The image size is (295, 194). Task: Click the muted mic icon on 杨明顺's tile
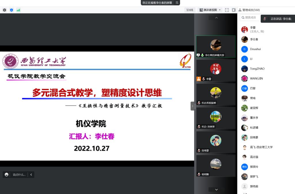[x=199, y=174]
